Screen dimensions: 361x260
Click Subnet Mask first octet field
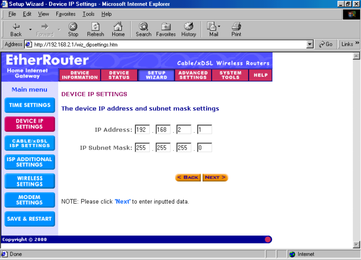[142, 148]
